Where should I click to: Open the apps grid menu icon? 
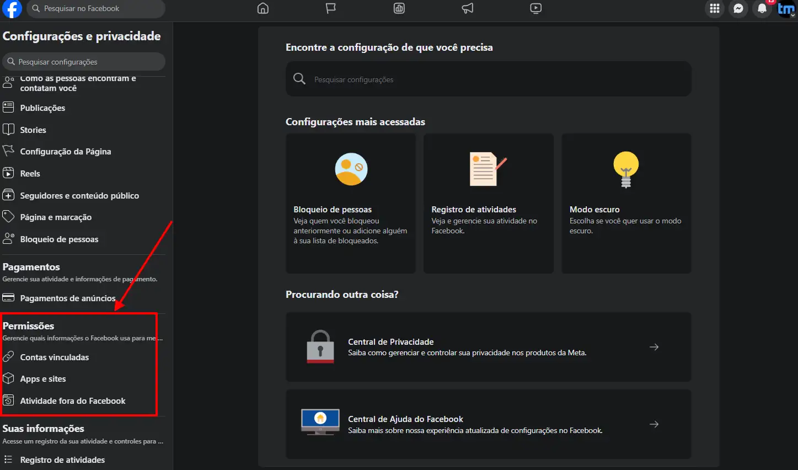click(715, 8)
